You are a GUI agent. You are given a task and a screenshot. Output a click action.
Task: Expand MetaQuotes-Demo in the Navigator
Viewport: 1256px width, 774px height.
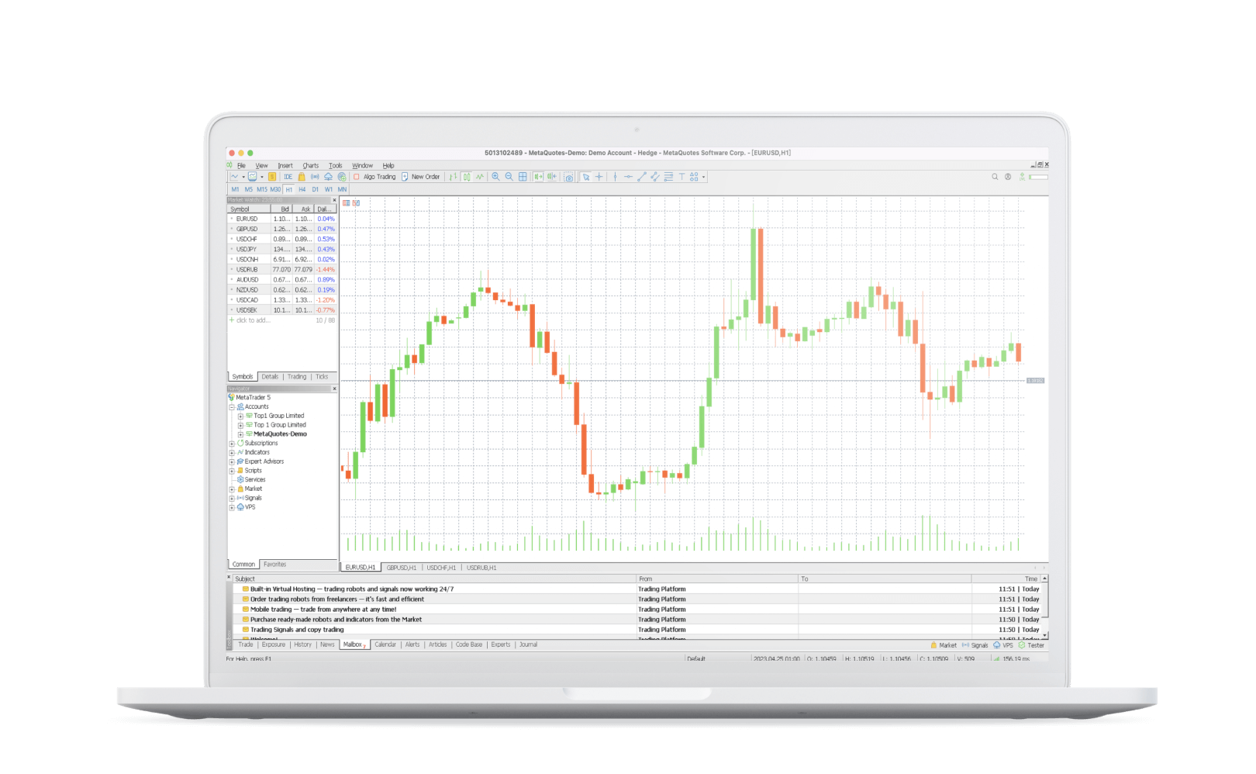240,434
